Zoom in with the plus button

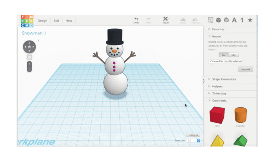pyautogui.click(x=29, y=64)
